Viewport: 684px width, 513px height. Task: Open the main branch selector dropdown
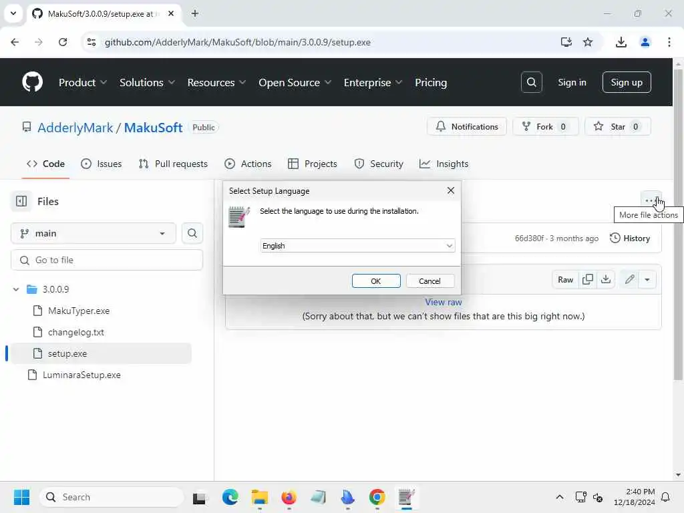point(94,233)
